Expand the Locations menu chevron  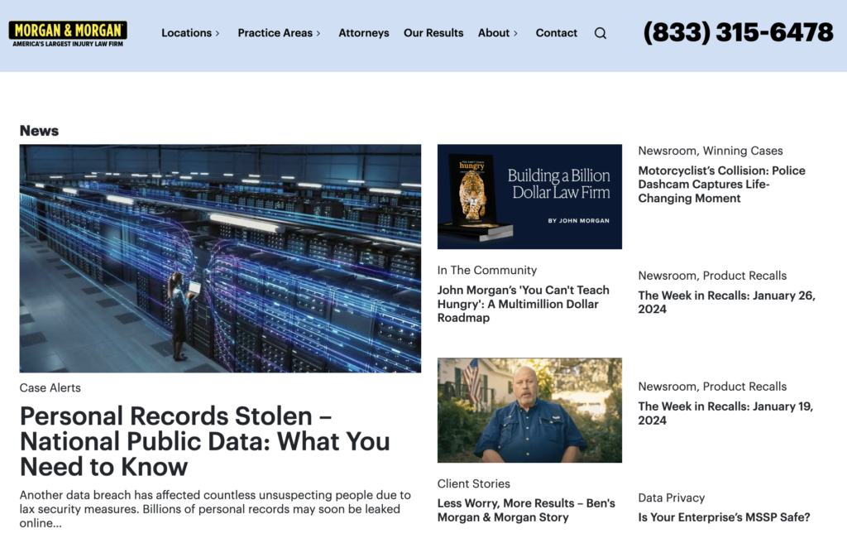coord(218,34)
